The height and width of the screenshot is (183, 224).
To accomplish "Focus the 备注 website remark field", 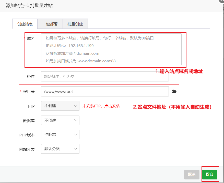I will (x=105, y=76).
